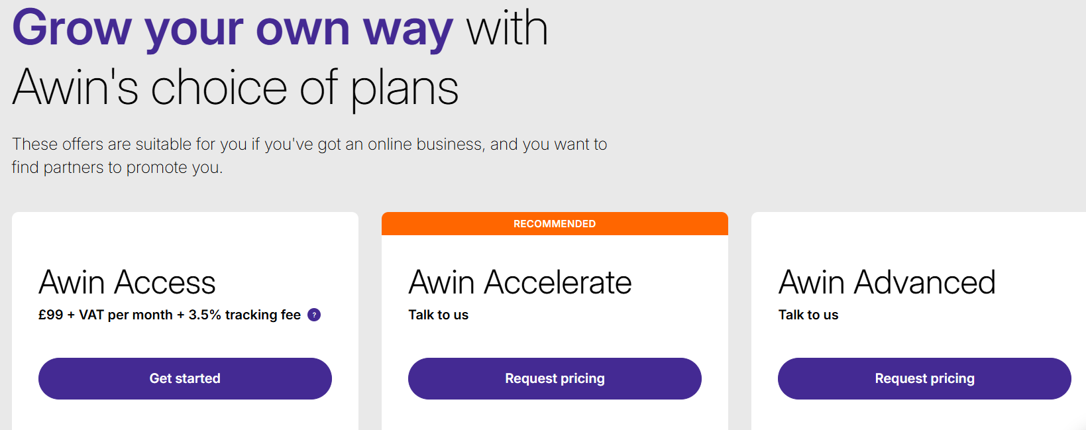
Task: Select the Awin Access plan title
Action: click(127, 283)
